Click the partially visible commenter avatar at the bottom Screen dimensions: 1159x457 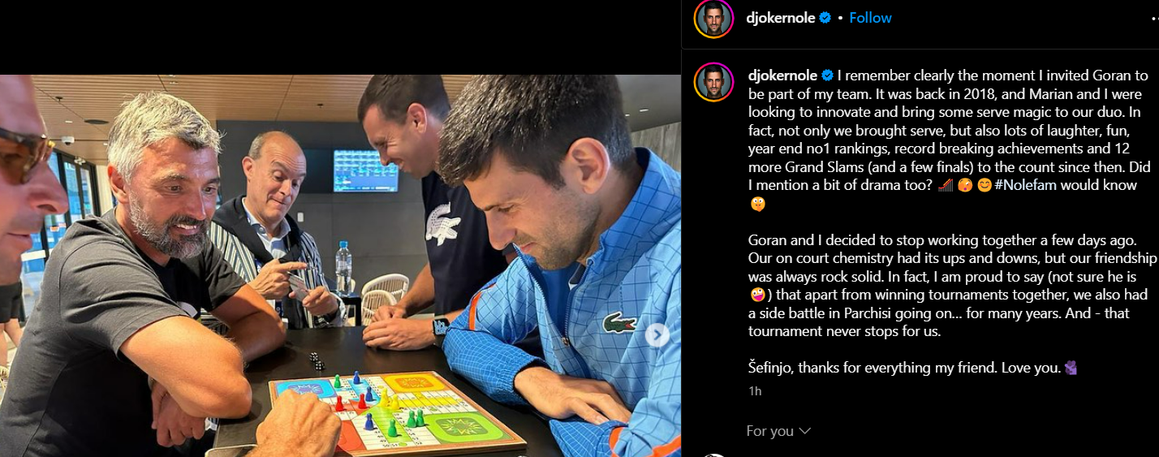(714, 455)
